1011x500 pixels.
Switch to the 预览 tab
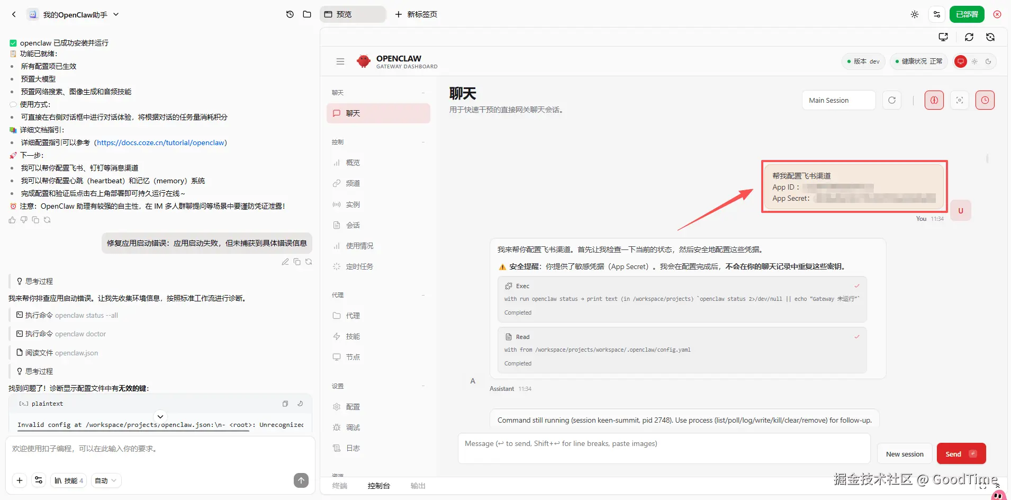[x=353, y=14]
